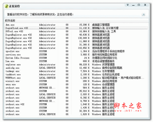
Task: Select the svchost.exe *32 row
Action: [76, 104]
